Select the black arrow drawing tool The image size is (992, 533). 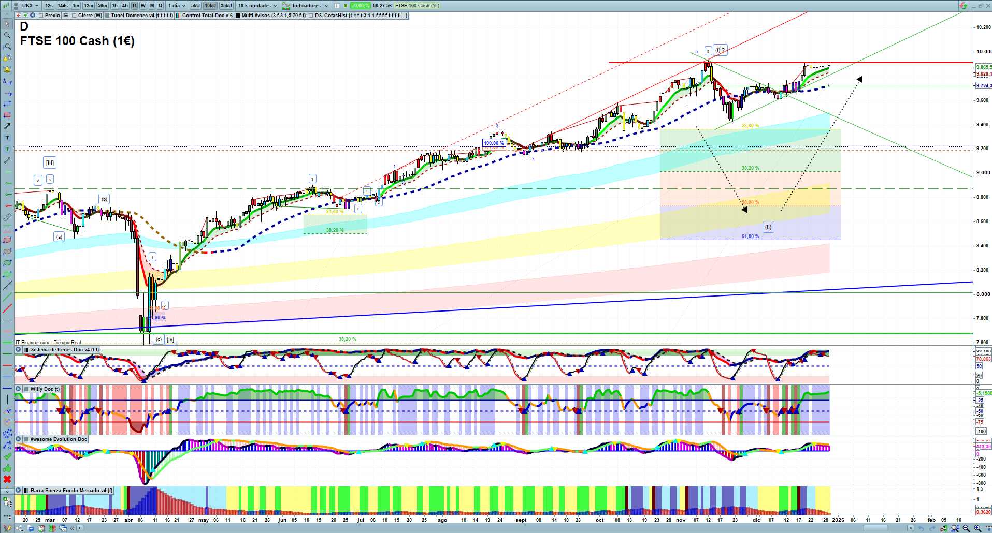pyautogui.click(x=7, y=126)
